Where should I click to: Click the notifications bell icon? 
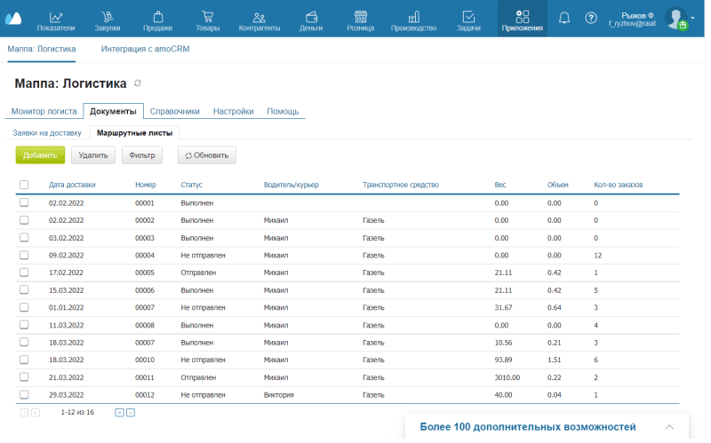click(x=564, y=18)
